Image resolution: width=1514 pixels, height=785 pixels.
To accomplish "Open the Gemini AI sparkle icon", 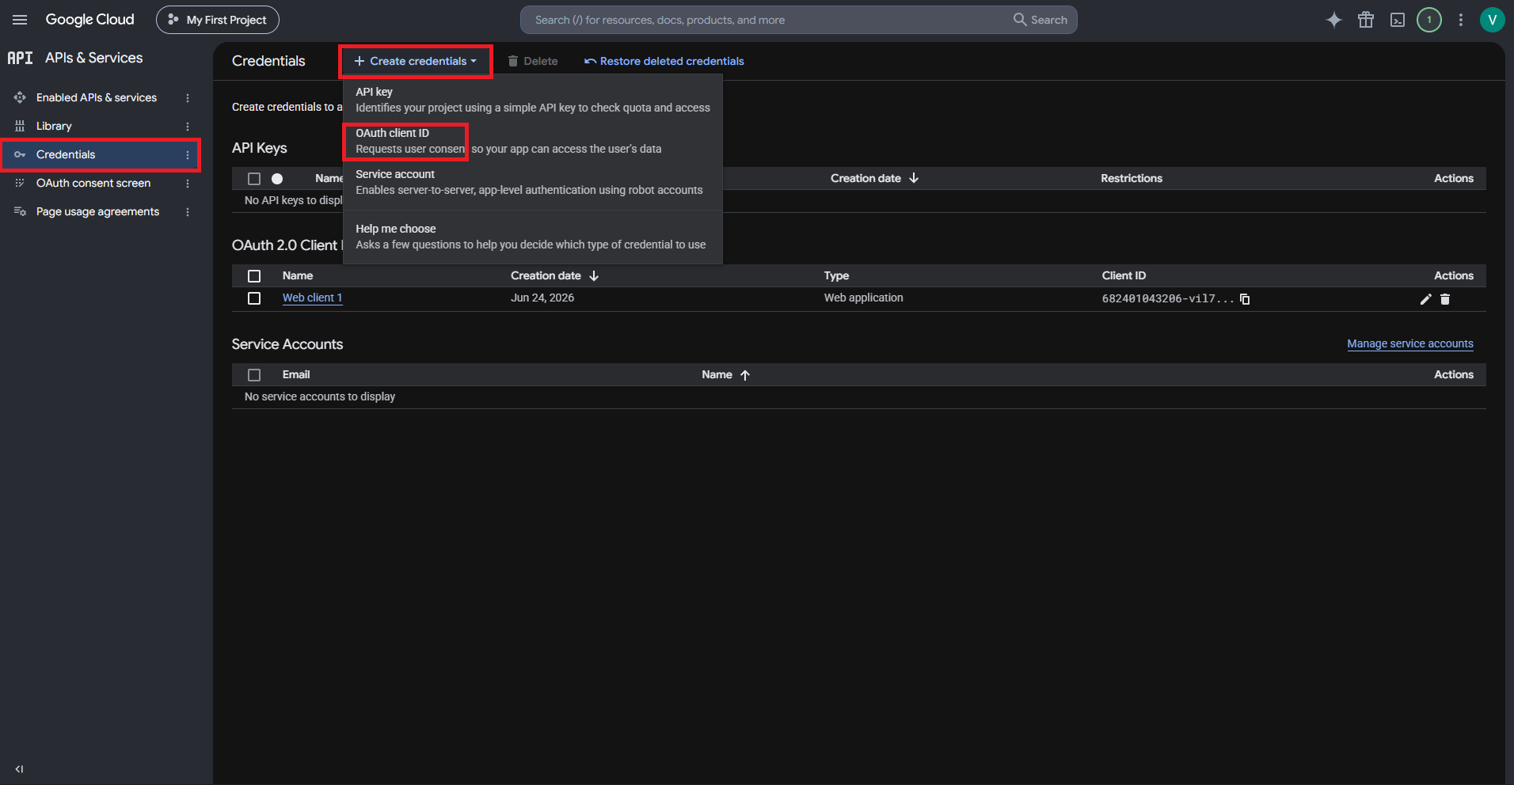I will pyautogui.click(x=1334, y=20).
